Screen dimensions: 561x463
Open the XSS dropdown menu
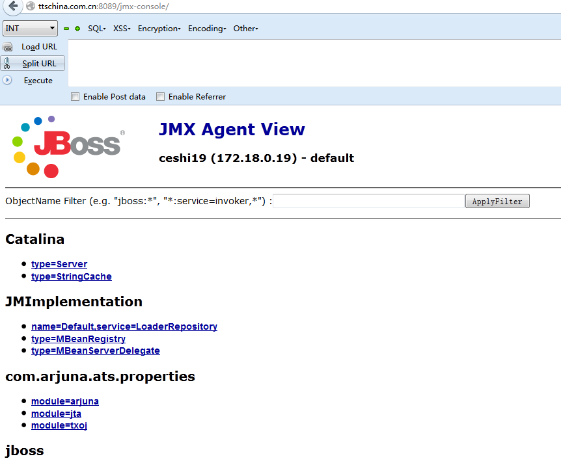pyautogui.click(x=122, y=29)
